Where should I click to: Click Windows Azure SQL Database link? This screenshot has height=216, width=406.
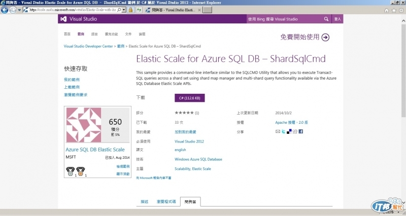pyautogui.click(x=198, y=159)
